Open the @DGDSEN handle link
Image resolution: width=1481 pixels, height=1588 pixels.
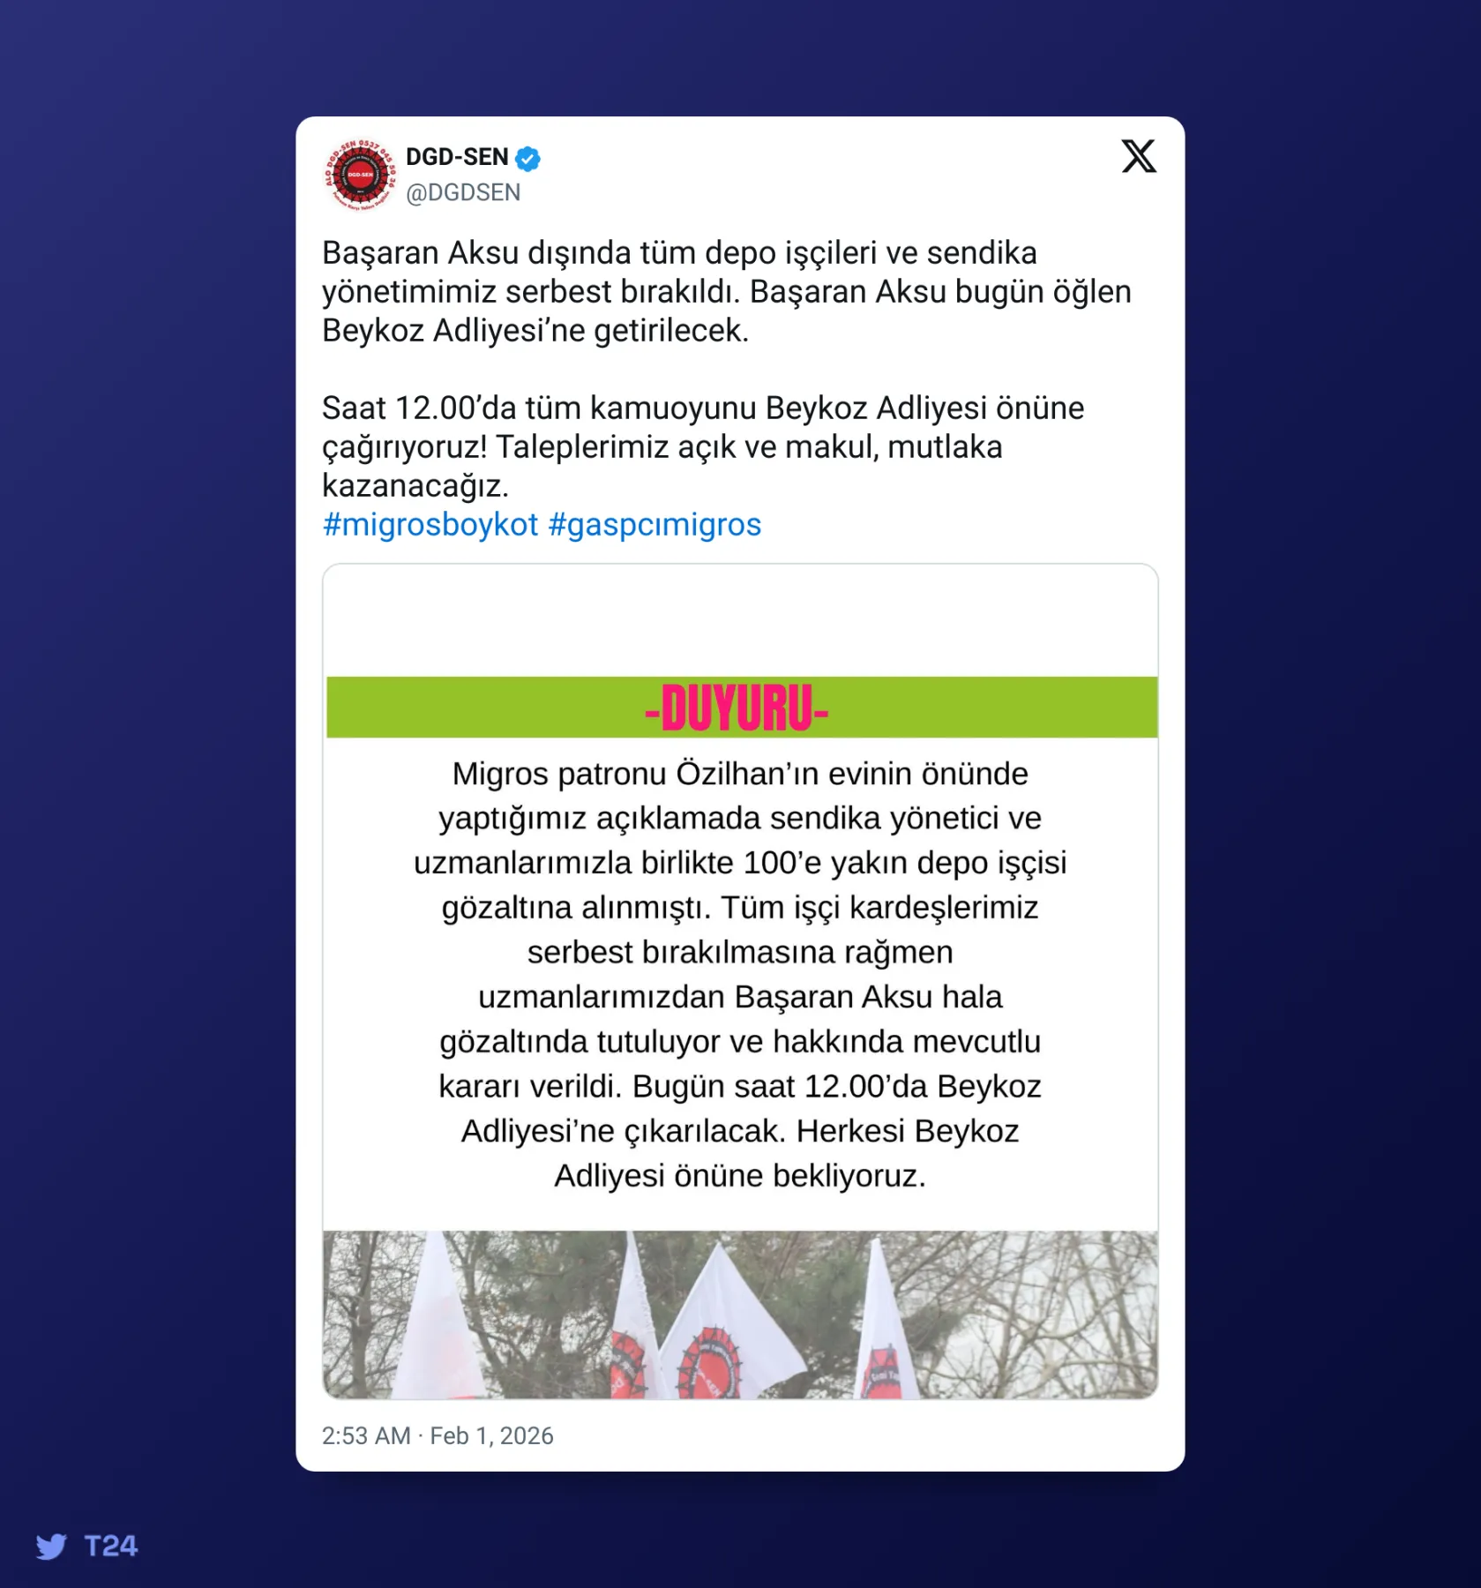point(463,192)
